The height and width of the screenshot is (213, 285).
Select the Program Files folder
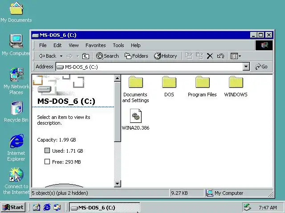[202, 87]
